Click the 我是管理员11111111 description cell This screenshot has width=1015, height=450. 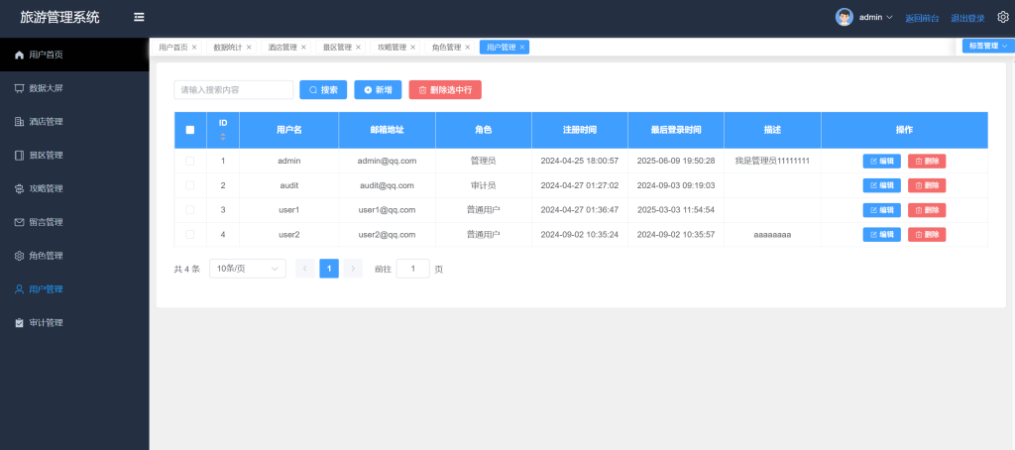[772, 161]
